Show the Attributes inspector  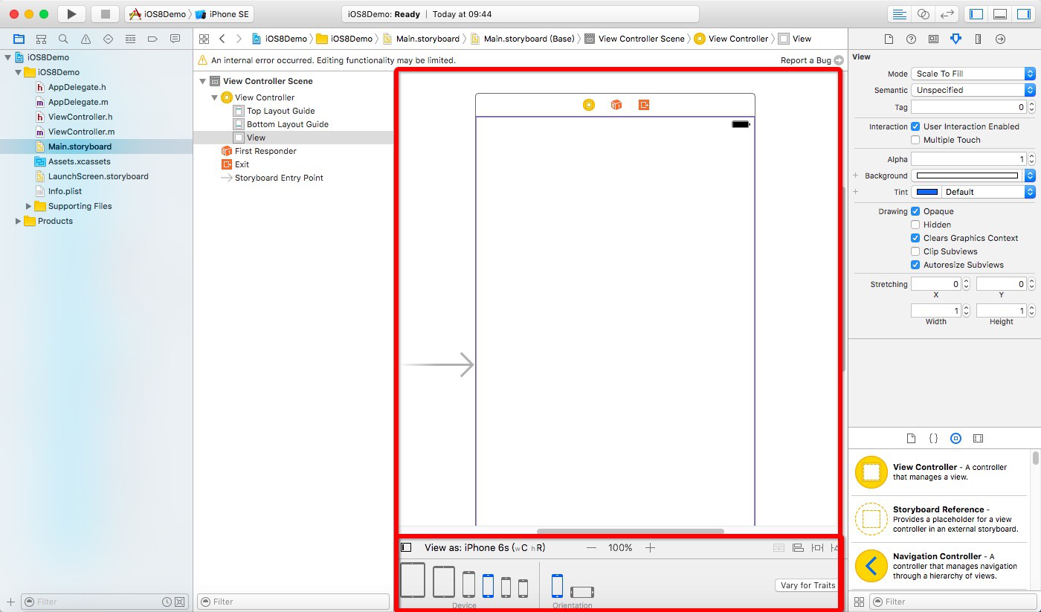[955, 39]
